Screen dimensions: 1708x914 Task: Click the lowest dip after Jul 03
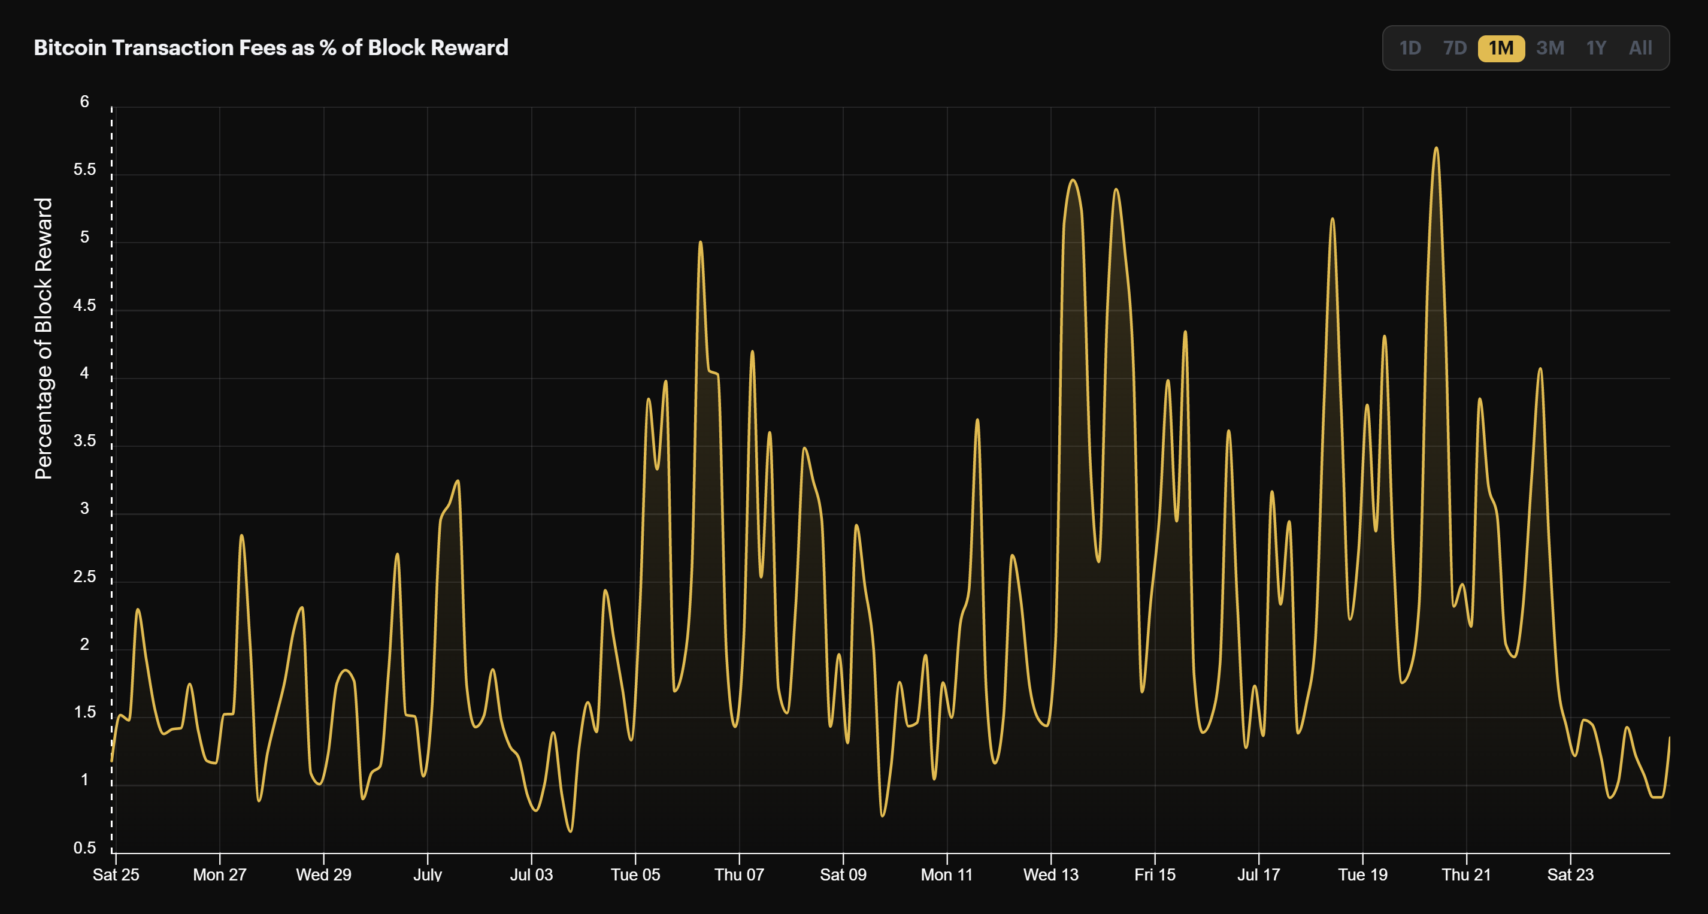(570, 831)
